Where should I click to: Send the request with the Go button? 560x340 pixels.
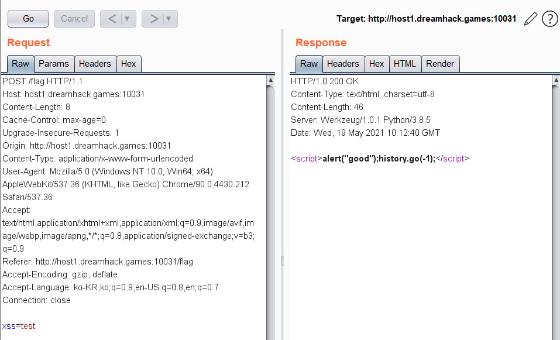28,19
